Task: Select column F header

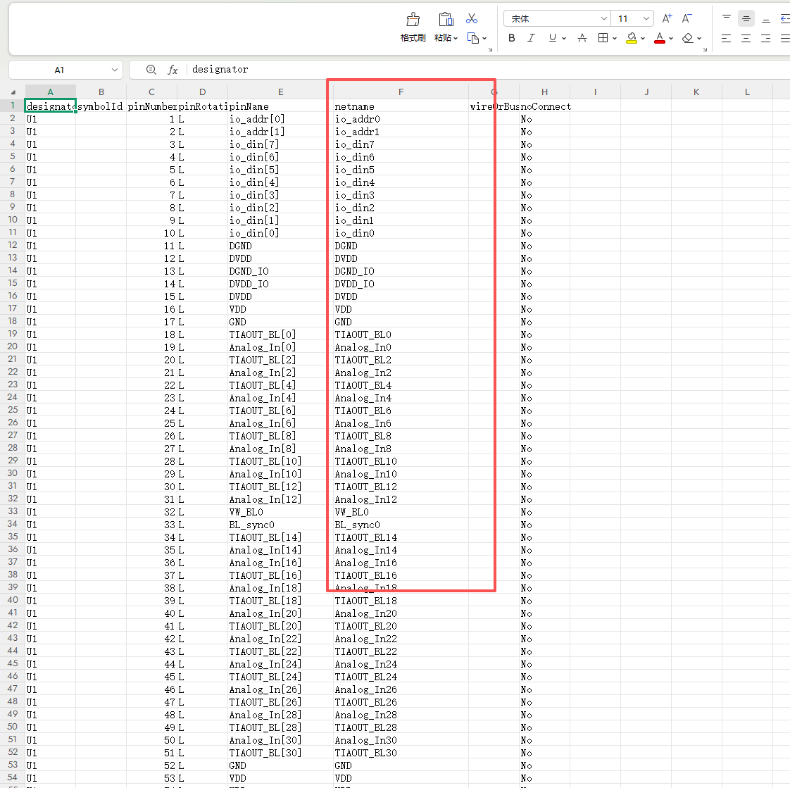Action: click(401, 92)
